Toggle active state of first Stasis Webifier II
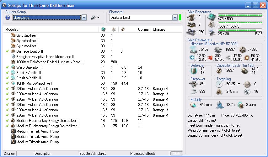The width and height of the screenshot is (268, 157). tap(7, 72)
